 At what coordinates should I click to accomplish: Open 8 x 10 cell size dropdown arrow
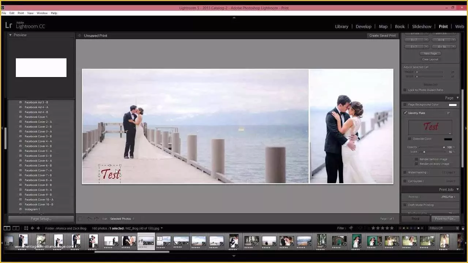pyautogui.click(x=453, y=47)
